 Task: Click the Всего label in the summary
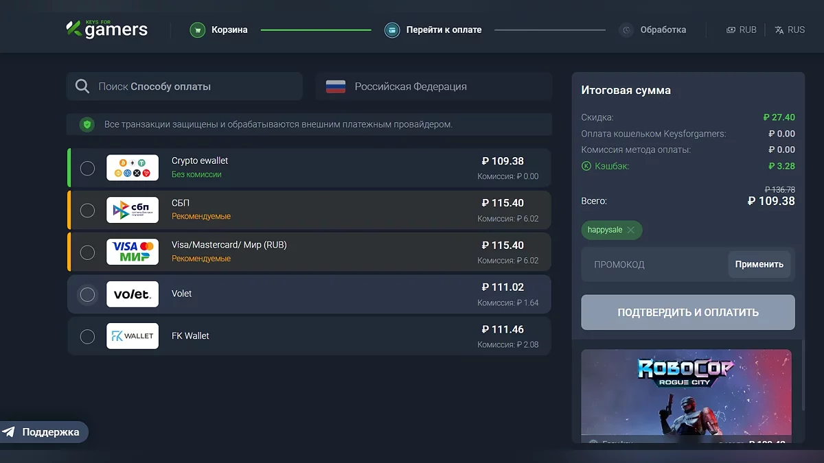[594, 202]
